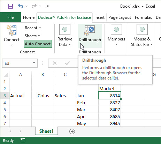Open the Customize Quick Access Toolbar menu
This screenshot has width=161, height=144.
point(47,6)
